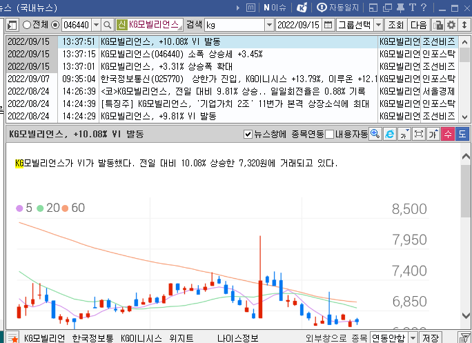Viewport: 472px width, 343px height.
Task: Click the up-down arrow resize icon
Action: pyautogui.click(x=464, y=25)
